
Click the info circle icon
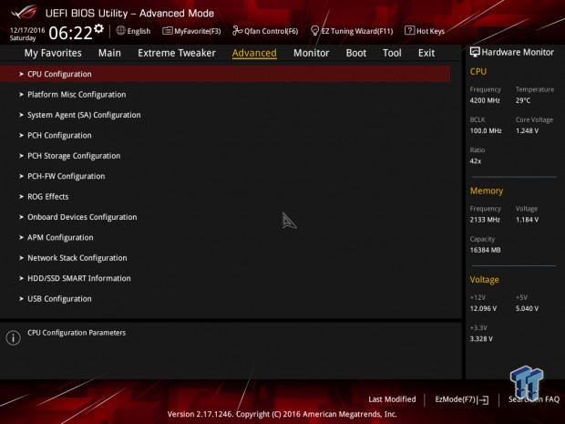14,337
